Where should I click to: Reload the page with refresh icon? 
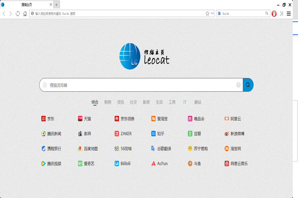(18, 14)
